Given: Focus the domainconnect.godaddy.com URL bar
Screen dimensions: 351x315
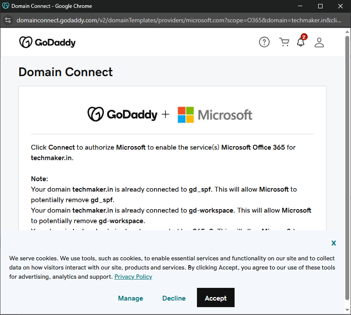Looking at the screenshot, I should (175, 20).
